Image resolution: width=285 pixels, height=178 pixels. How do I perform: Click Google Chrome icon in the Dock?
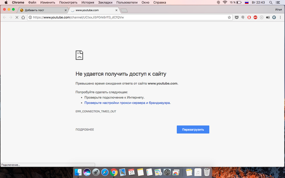pyautogui.click(x=114, y=172)
